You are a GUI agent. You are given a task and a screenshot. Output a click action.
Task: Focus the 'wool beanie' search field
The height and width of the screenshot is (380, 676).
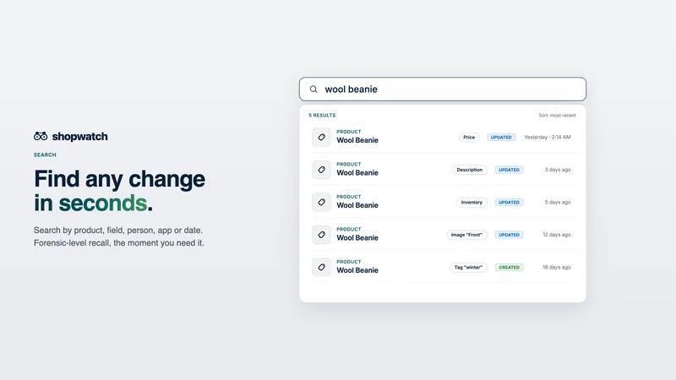coord(442,90)
